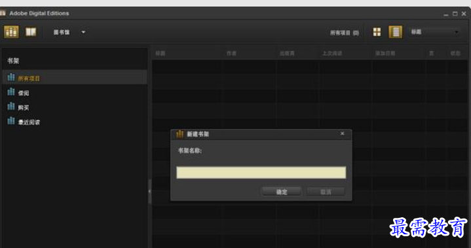Switch to the Library bookshelf view icon
This screenshot has height=248, width=471.
coord(11,32)
